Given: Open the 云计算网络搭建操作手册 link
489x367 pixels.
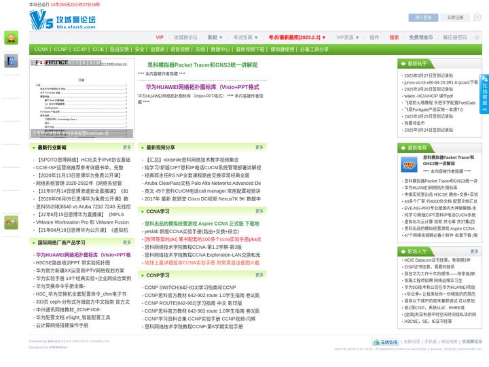Looking at the screenshot, I should click(x=62, y=326).
